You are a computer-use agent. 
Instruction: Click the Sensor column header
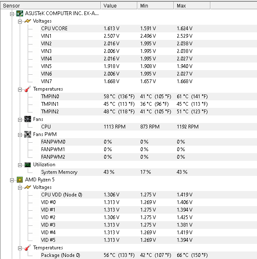click(50, 5)
